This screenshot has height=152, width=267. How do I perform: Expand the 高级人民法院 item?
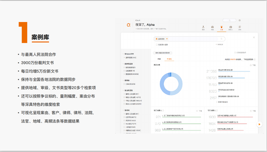(x=124, y=97)
